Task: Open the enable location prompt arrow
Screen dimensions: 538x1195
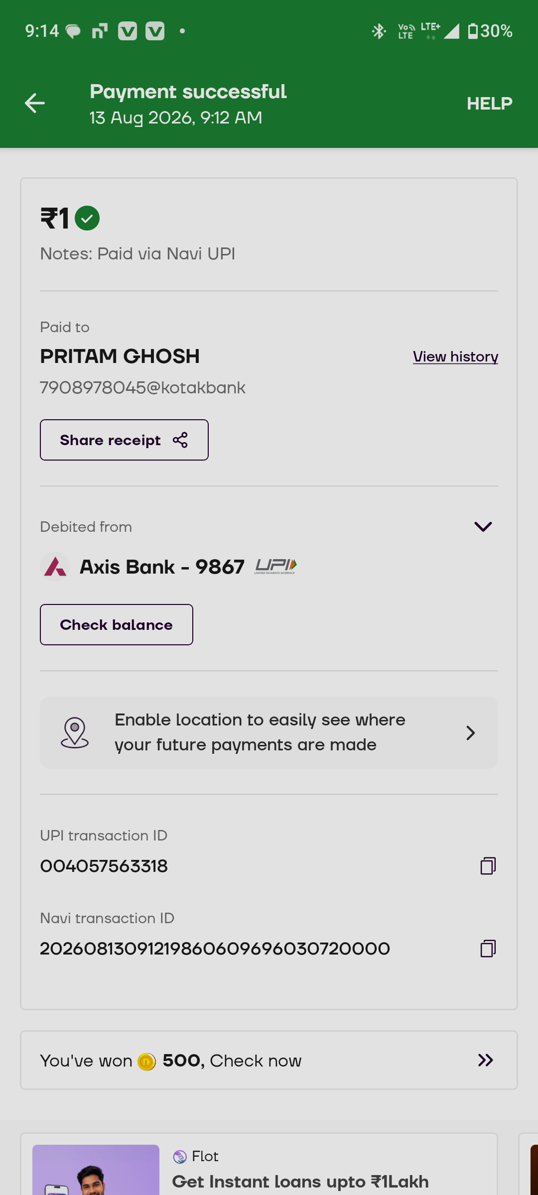Action: 470,733
